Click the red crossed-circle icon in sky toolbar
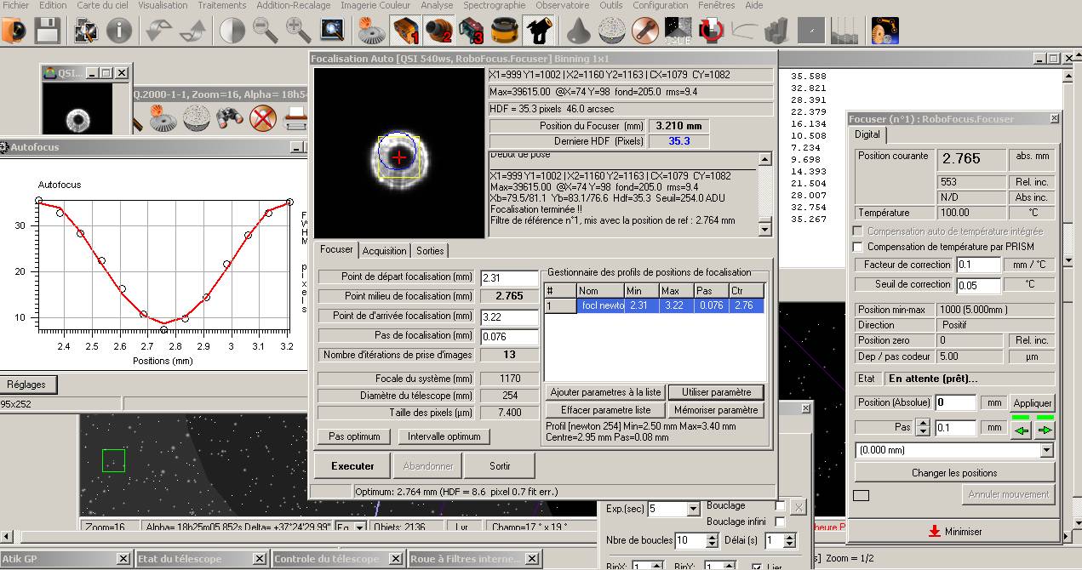 264,117
